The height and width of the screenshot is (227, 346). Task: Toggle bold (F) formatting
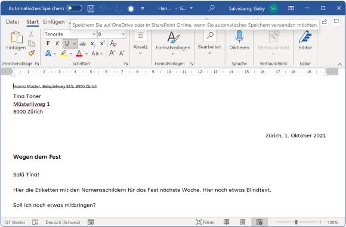click(48, 43)
